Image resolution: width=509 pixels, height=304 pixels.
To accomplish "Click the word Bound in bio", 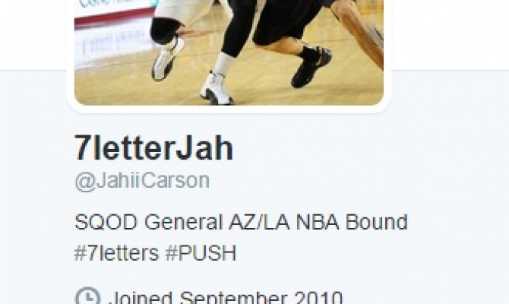I will tap(376, 222).
